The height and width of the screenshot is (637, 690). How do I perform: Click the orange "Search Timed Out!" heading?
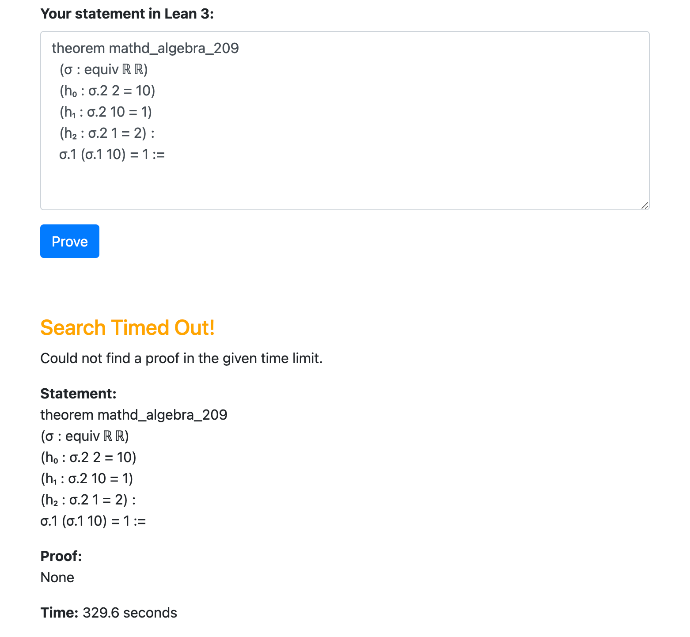(127, 328)
